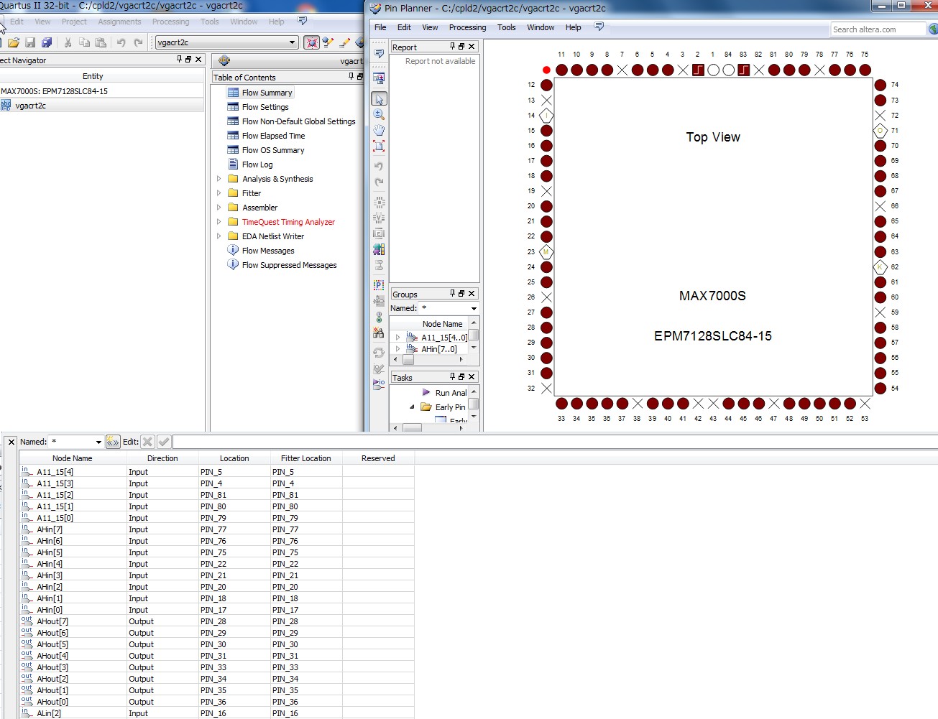The width and height of the screenshot is (938, 719).
Task: Pin the Tasks panel with the pushpin icon
Action: (x=453, y=376)
